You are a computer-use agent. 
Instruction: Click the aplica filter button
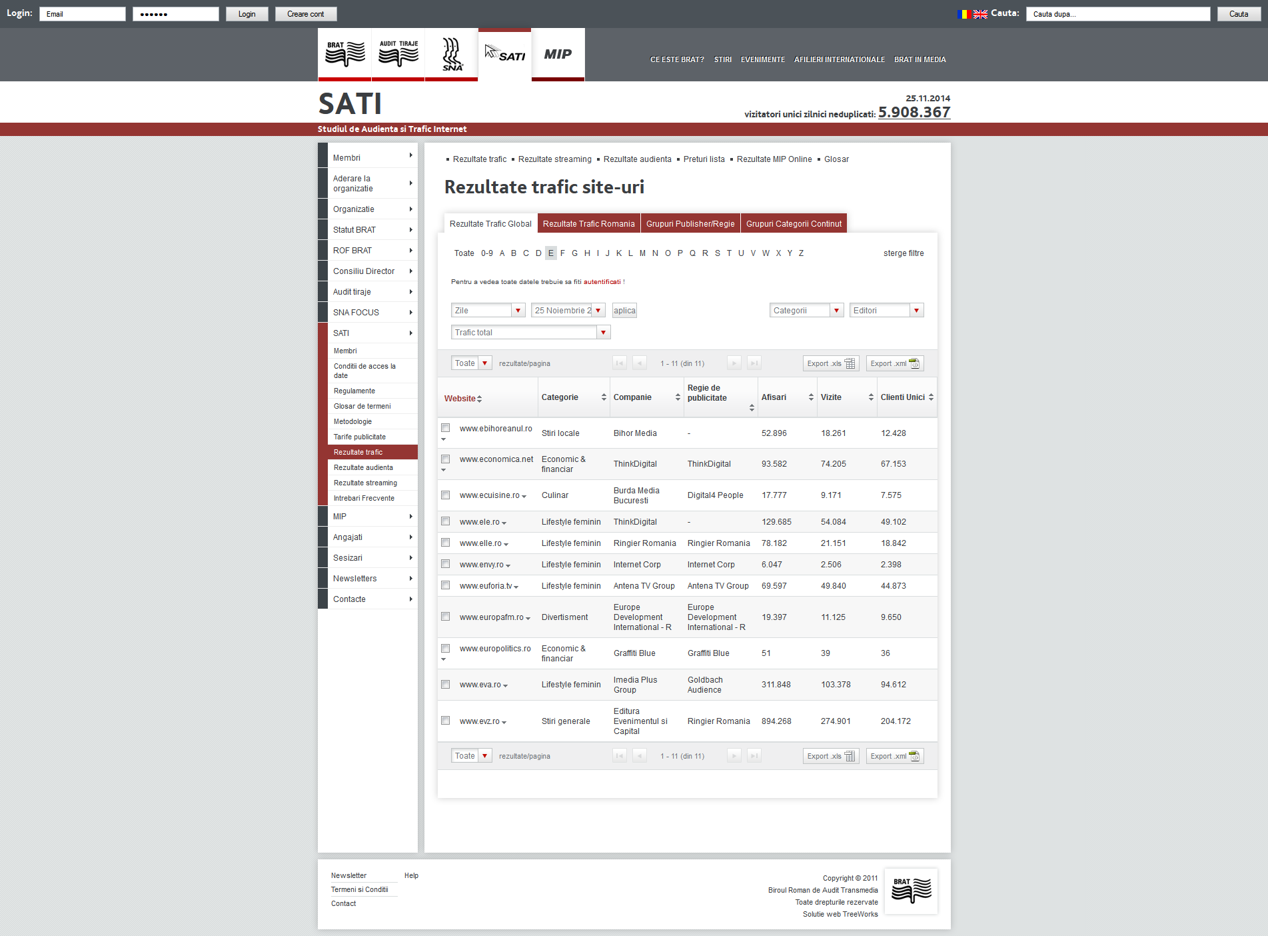click(624, 311)
